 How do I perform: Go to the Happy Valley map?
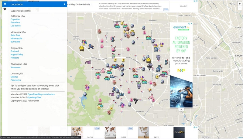[x=17, y=55]
